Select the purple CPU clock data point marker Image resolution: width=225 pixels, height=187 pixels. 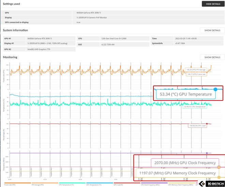(207, 153)
